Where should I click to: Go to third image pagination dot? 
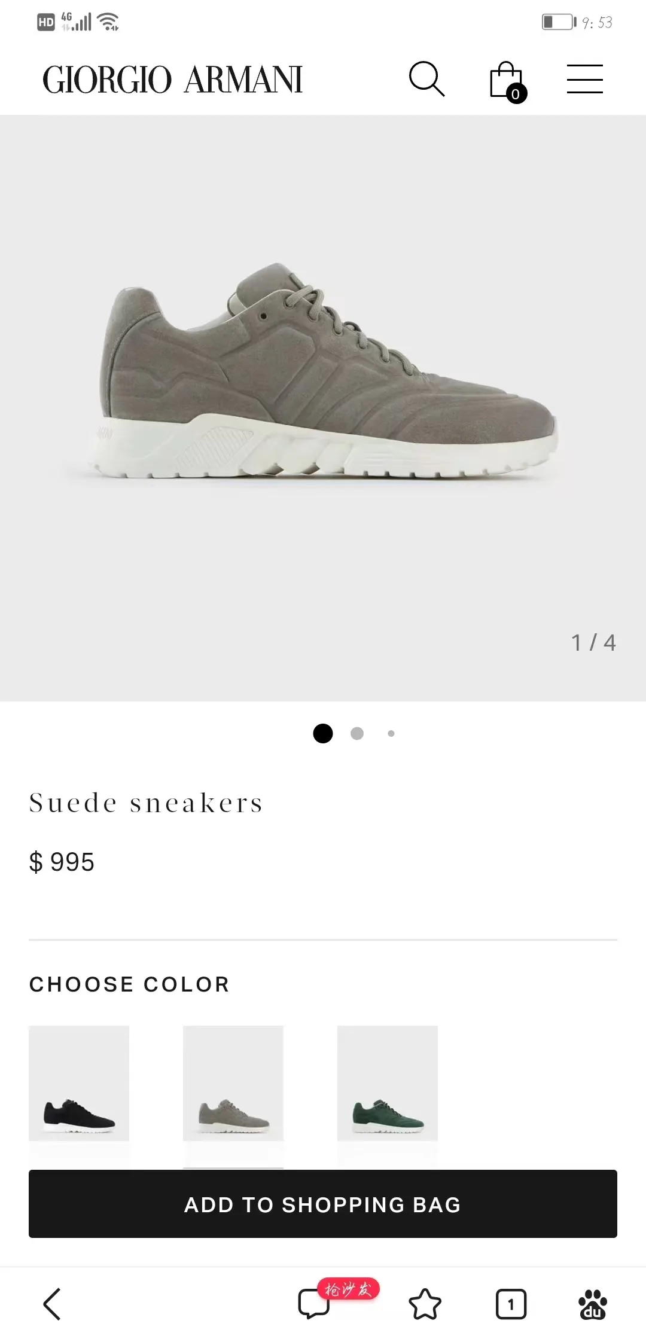(391, 733)
